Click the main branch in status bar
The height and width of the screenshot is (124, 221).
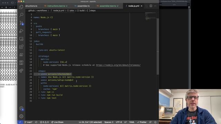pos(28,122)
